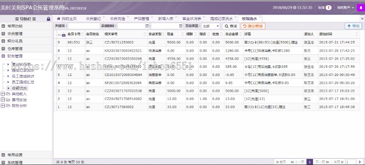
Task: Lock the navigation bar via padlock icon
Action: pos(48,19)
